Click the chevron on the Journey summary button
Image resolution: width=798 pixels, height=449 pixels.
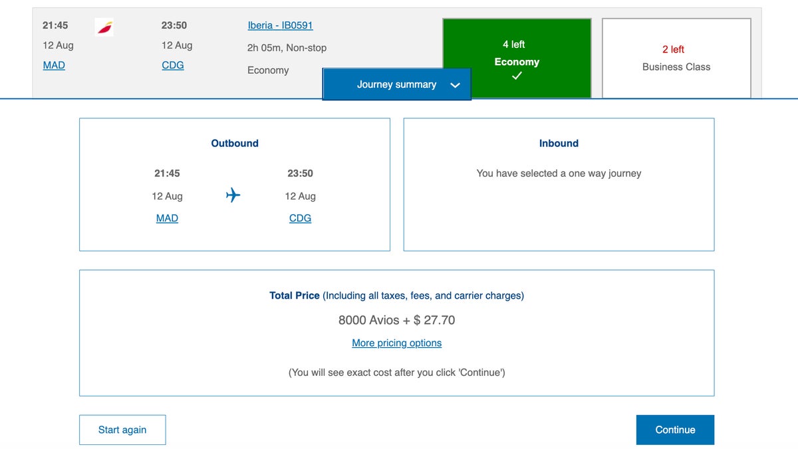pyautogui.click(x=455, y=84)
